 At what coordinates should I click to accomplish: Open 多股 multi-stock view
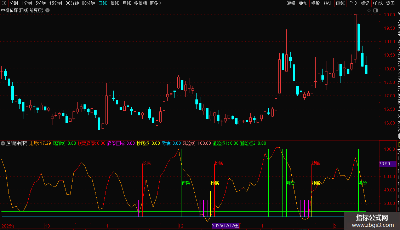point(315,3)
